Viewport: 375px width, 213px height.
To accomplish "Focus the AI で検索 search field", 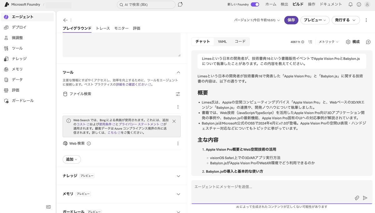I will coord(146,5).
